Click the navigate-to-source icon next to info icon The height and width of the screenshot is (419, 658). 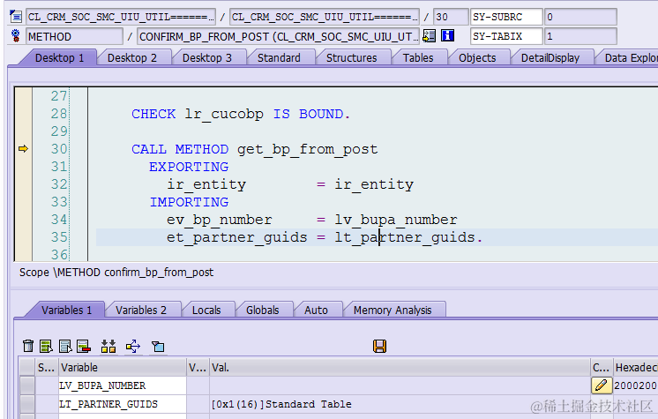429,35
